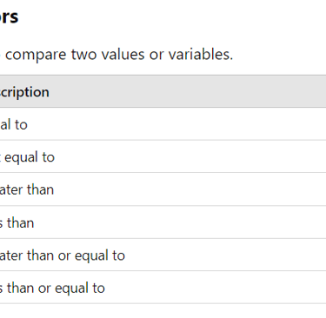Click 'to' in the 'not equal to' row
The image size is (326, 318).
click(x=48, y=157)
